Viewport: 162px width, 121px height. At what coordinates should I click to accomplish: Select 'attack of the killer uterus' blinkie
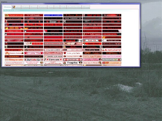pyautogui.click(x=92, y=25)
